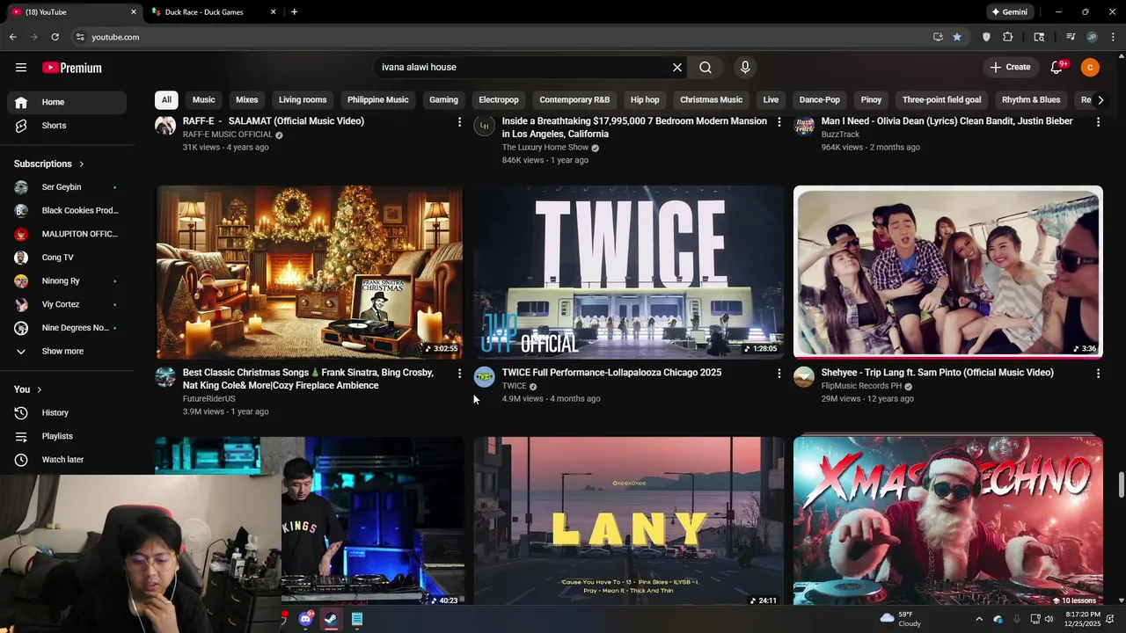Open options for RAFF-E SALAMAT video

pyautogui.click(x=459, y=122)
